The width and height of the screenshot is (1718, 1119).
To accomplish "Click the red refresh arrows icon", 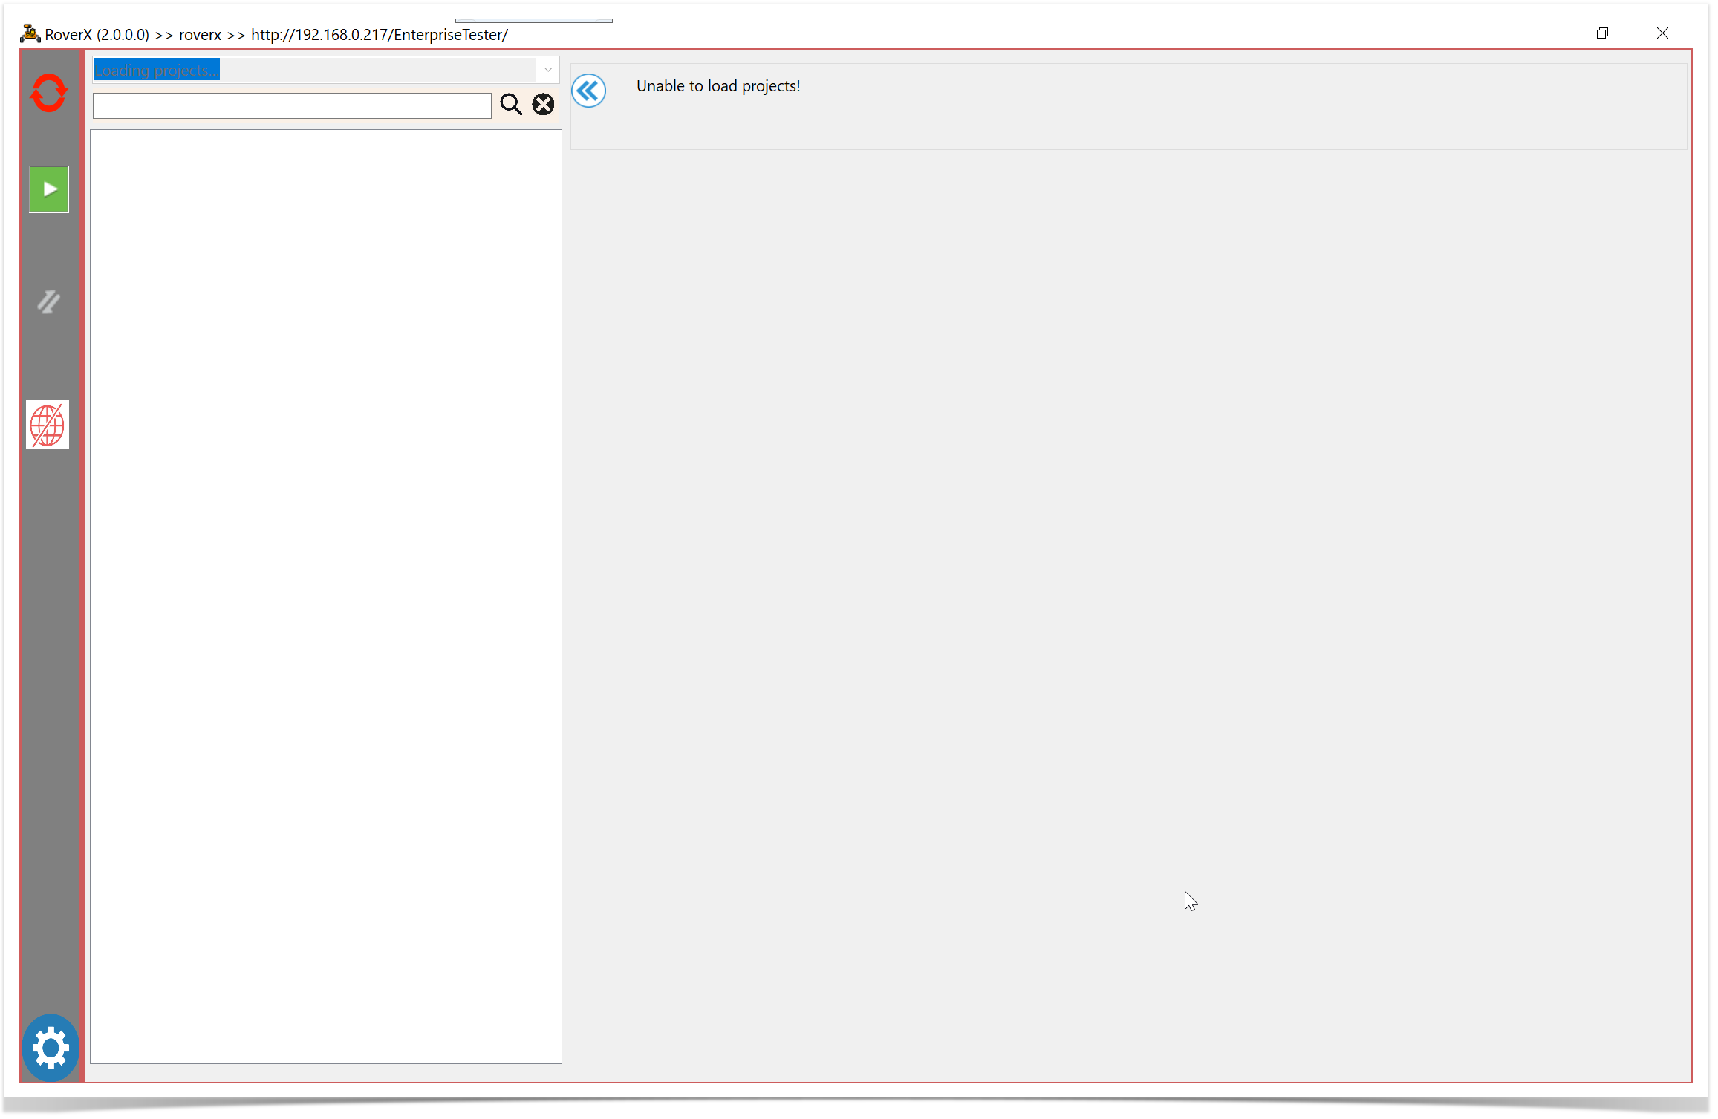I will tap(49, 93).
